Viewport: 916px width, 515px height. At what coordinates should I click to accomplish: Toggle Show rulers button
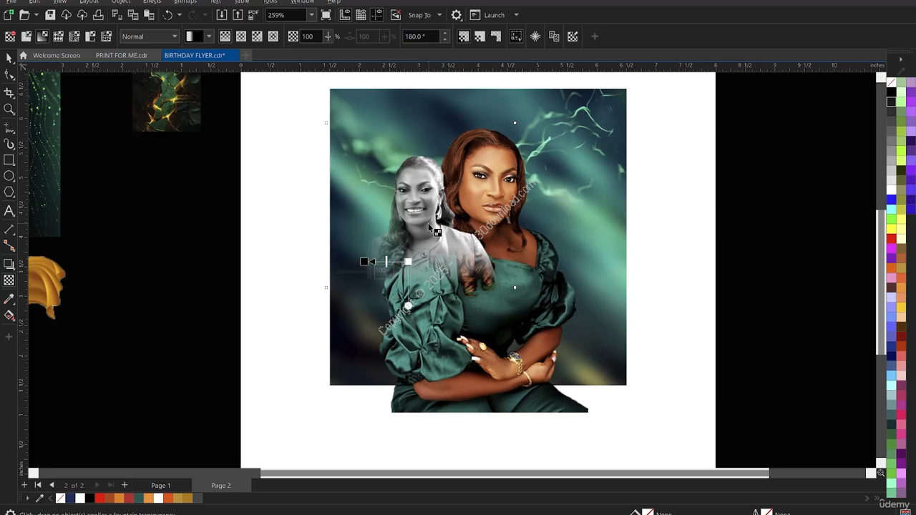coord(345,15)
